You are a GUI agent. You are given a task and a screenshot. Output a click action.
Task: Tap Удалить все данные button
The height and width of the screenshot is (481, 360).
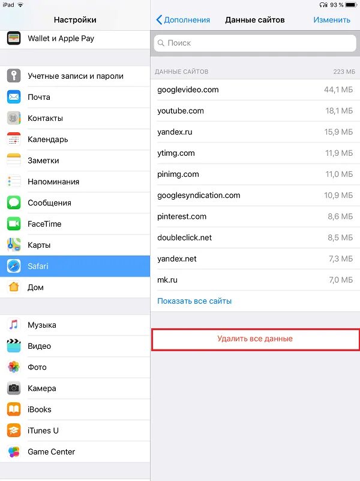[256, 339]
